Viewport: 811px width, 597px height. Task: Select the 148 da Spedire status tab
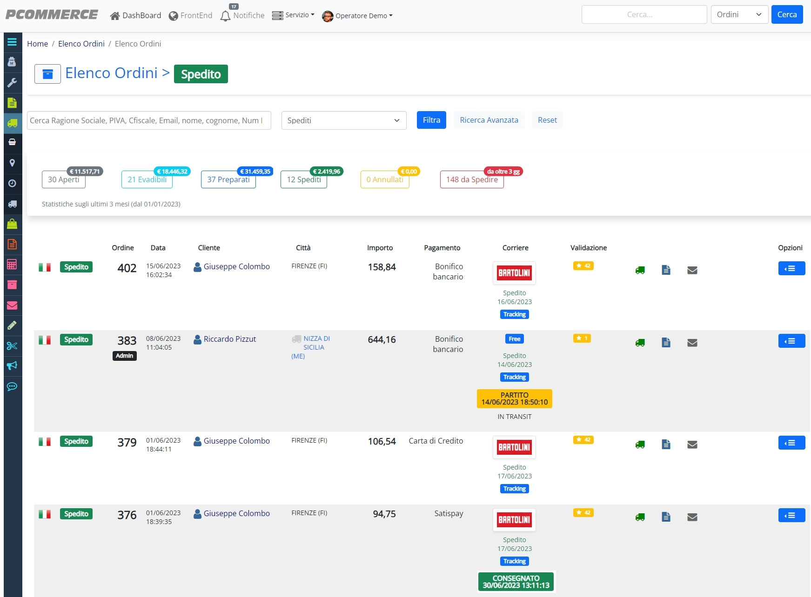pyautogui.click(x=472, y=179)
